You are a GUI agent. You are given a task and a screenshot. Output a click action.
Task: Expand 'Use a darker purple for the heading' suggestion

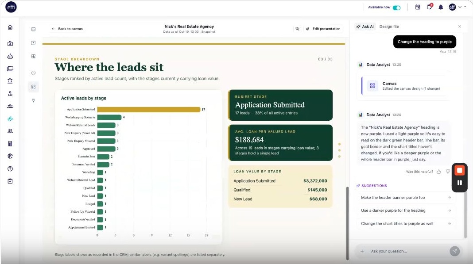[406, 210]
